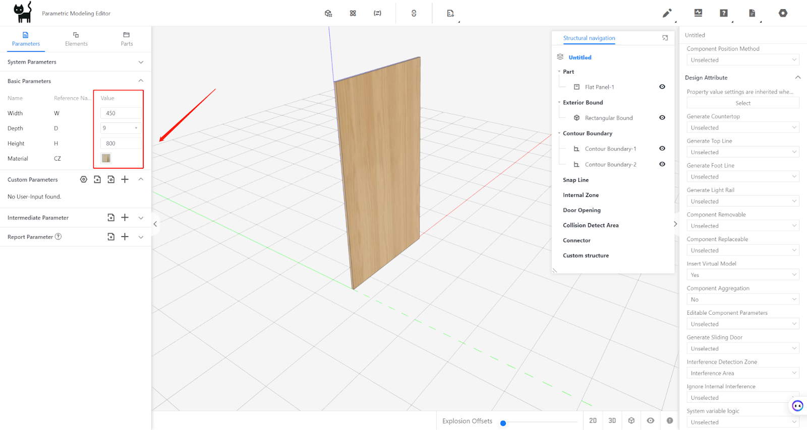807x430 pixels.
Task: Expand the System Parameters section
Action: pyautogui.click(x=141, y=62)
